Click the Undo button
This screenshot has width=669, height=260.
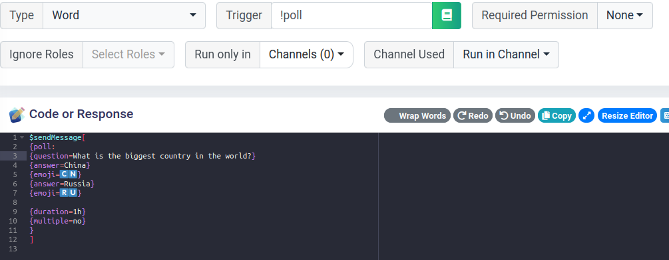pyautogui.click(x=515, y=115)
